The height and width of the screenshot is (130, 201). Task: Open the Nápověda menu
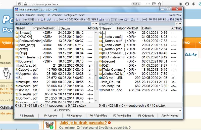pyautogui.click(x=175, y=15)
